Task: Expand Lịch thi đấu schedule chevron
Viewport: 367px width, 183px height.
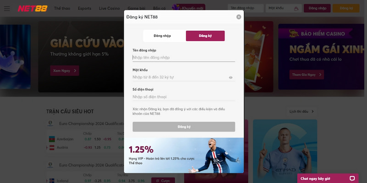Action: (x=312, y=111)
